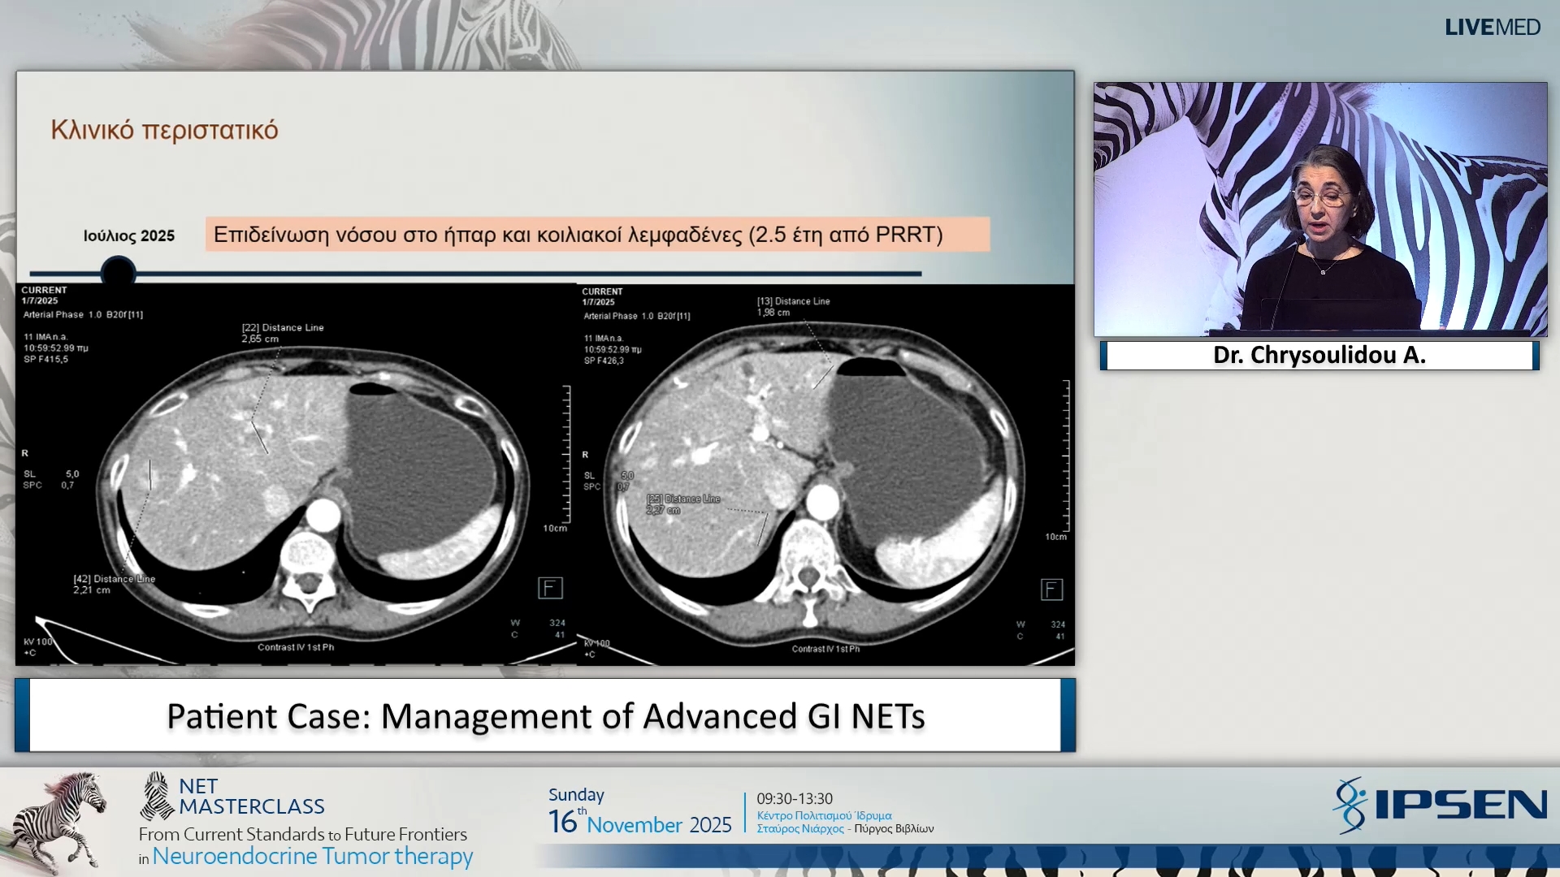
Task: Select the highlighted disease-progression text box
Action: point(599,235)
